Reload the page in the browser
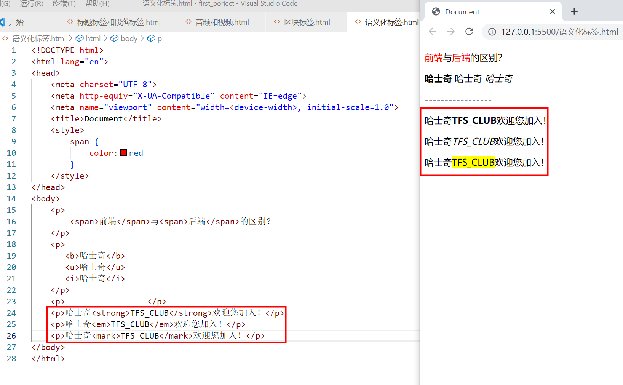 pyautogui.click(x=469, y=32)
